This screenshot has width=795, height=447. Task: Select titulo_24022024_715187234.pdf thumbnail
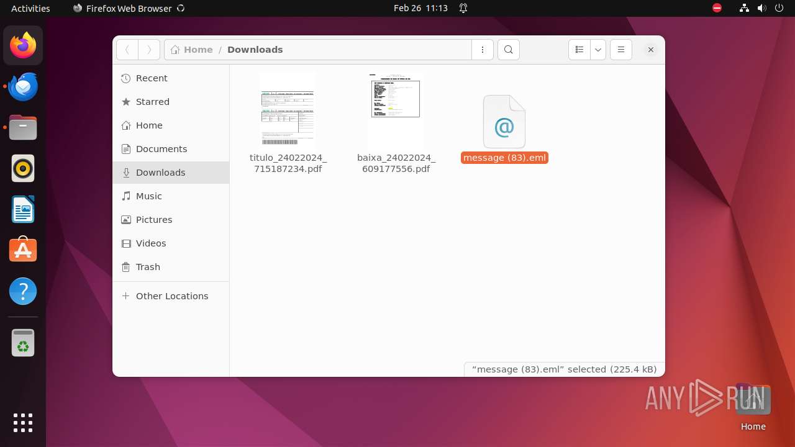point(288,111)
